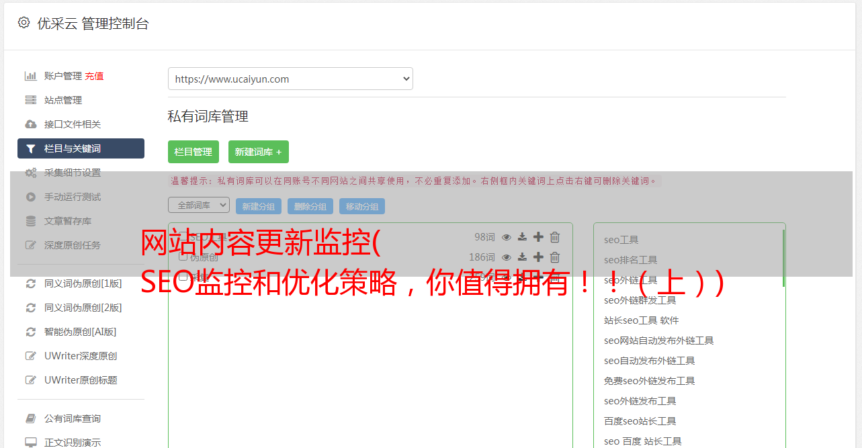Viewport: 862px width, 448px height.
Task: Click the funnel icon for 栏目与关键词
Action: coord(30,148)
